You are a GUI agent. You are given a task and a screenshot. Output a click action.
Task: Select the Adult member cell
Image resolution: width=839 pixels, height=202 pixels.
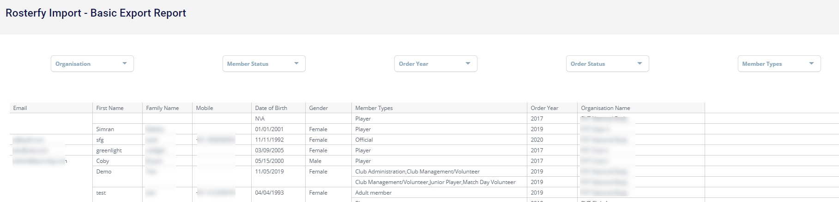tap(374, 193)
